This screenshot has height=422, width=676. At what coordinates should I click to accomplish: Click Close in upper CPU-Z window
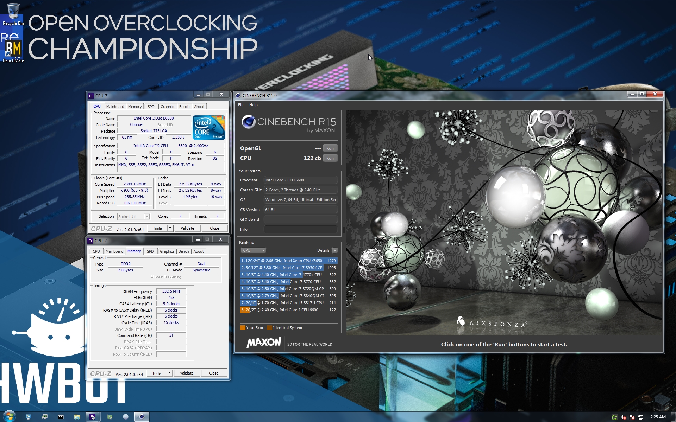tap(214, 228)
